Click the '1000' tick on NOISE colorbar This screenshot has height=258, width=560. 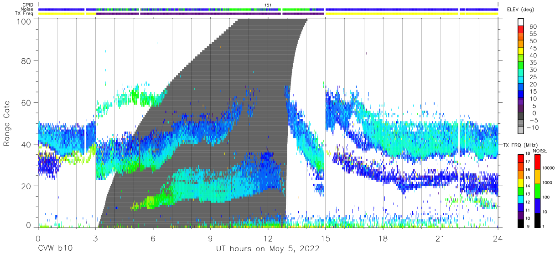548,183
